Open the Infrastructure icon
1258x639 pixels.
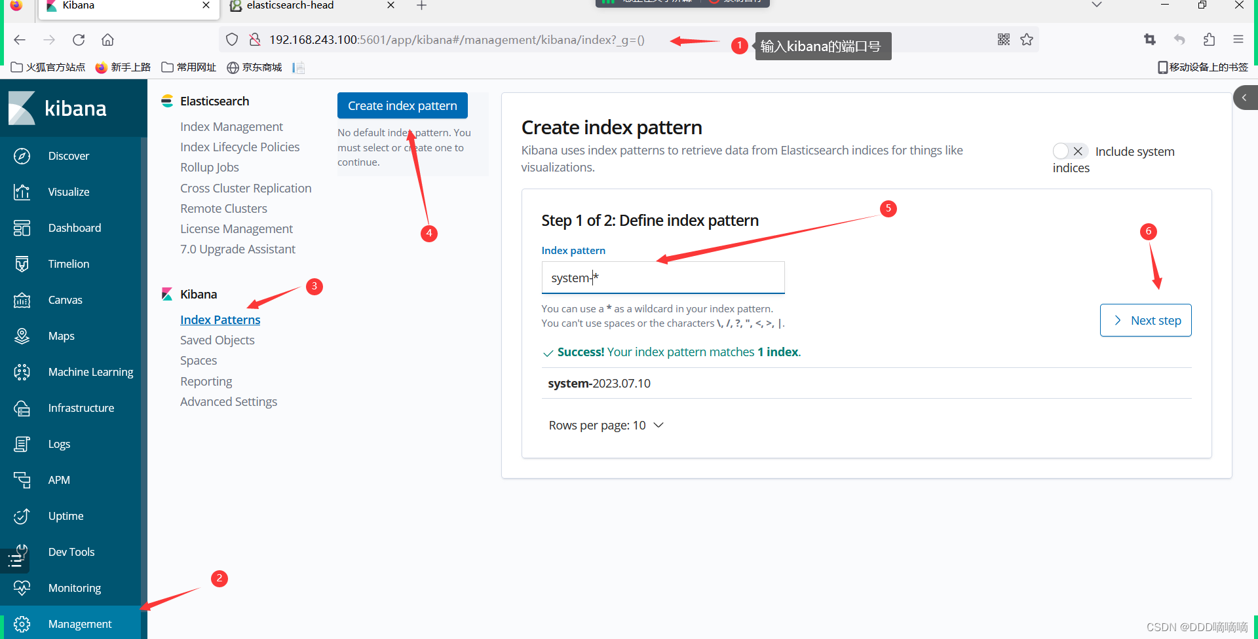click(22, 408)
